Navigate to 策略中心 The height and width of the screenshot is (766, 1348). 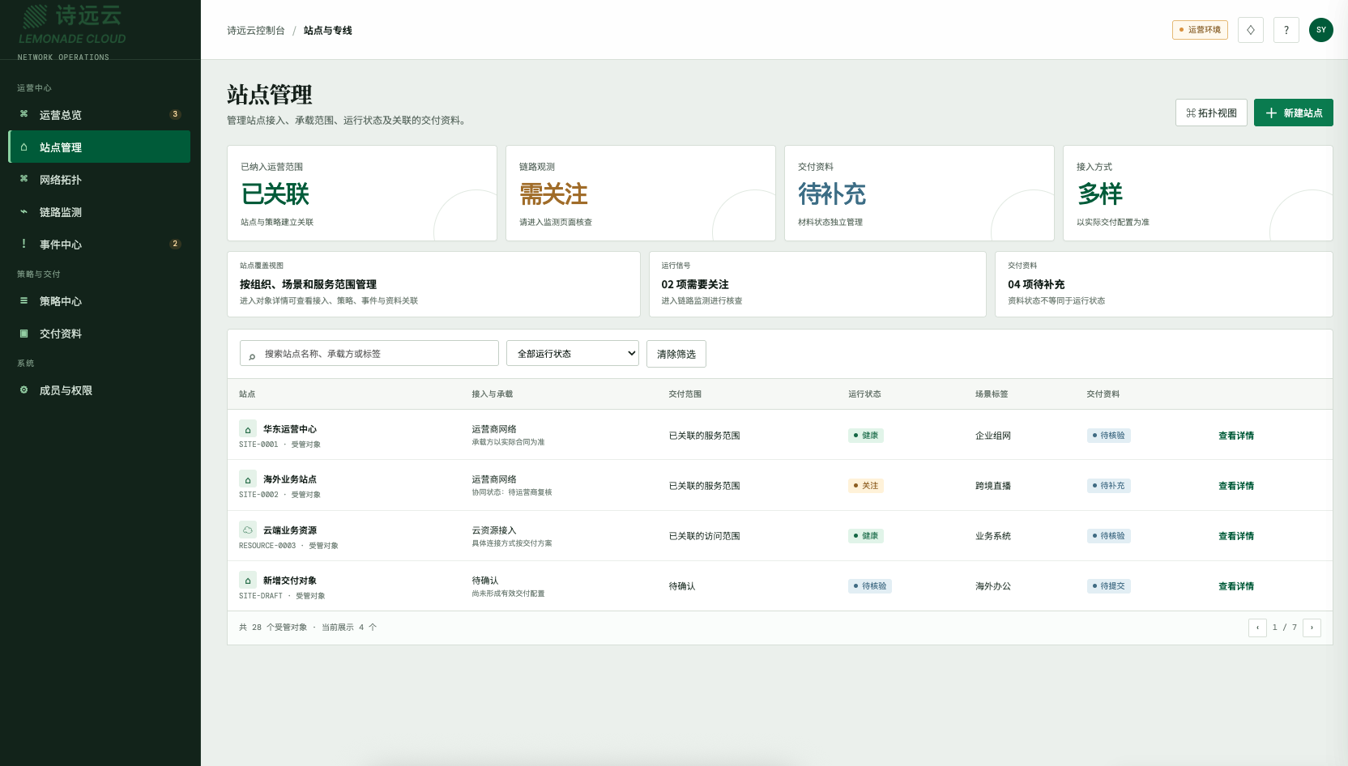pos(100,301)
